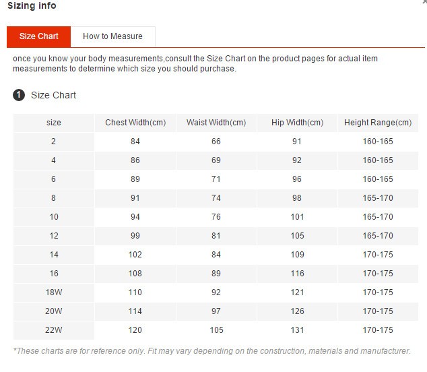Select the size 18W row label
The width and height of the screenshot is (427, 372).
pyautogui.click(x=54, y=292)
